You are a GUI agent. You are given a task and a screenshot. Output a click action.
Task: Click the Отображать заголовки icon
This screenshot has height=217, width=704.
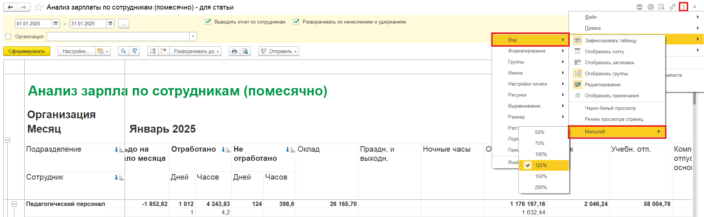pos(578,62)
